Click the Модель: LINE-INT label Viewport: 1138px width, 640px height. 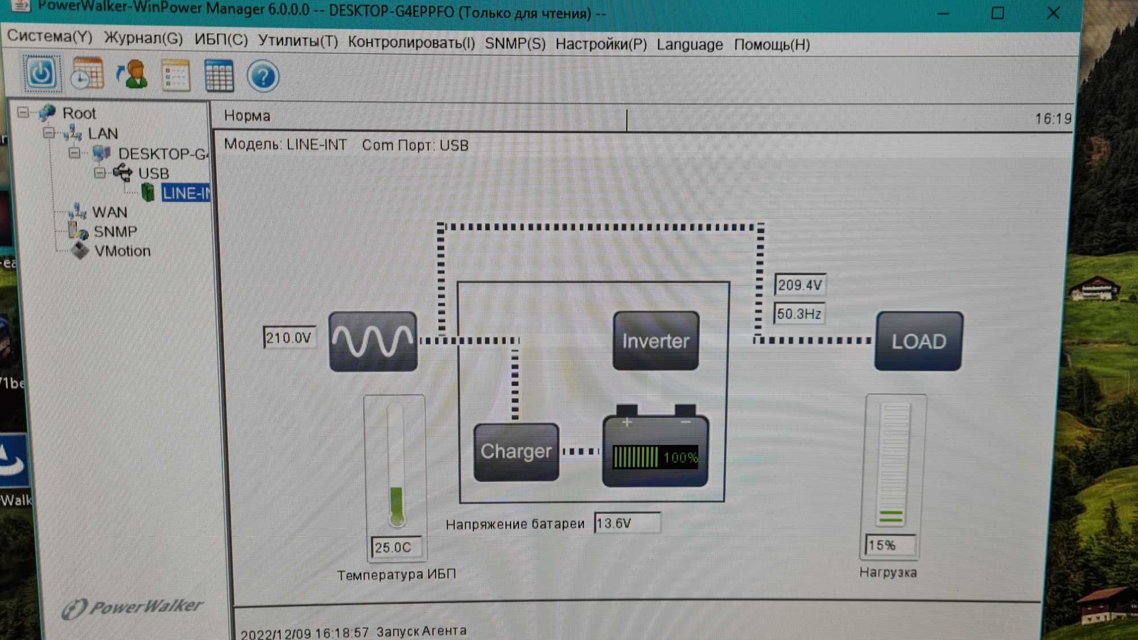click(285, 144)
